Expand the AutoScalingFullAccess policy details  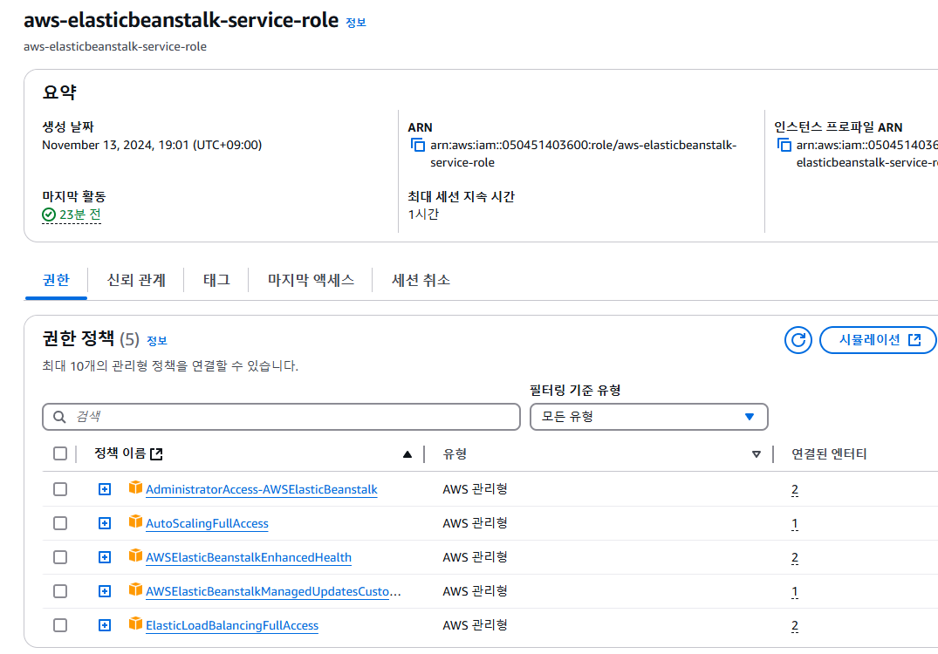coord(105,524)
